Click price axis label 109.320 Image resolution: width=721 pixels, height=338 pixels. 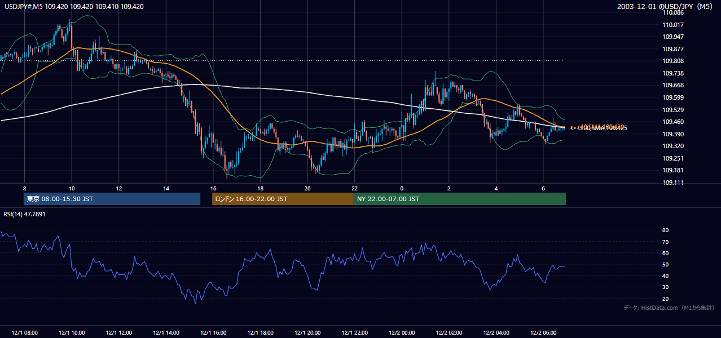point(673,146)
